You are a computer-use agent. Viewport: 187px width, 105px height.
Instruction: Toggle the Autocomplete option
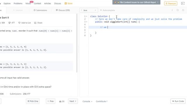pyautogui.click(x=108, y=10)
